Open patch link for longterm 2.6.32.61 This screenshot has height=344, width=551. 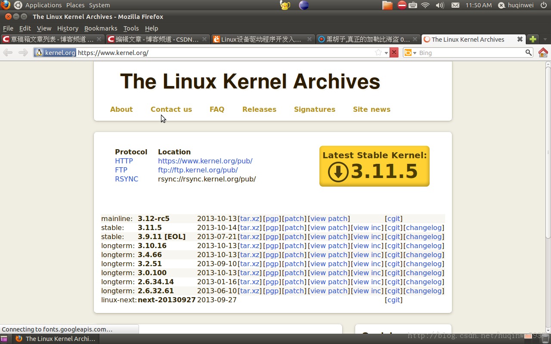coord(294,291)
